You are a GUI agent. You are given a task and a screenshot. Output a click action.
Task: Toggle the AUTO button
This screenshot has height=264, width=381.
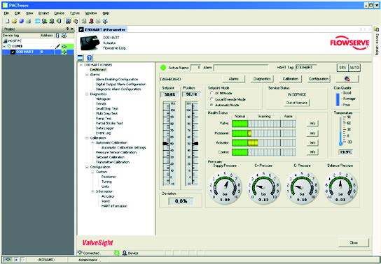pos(354,68)
